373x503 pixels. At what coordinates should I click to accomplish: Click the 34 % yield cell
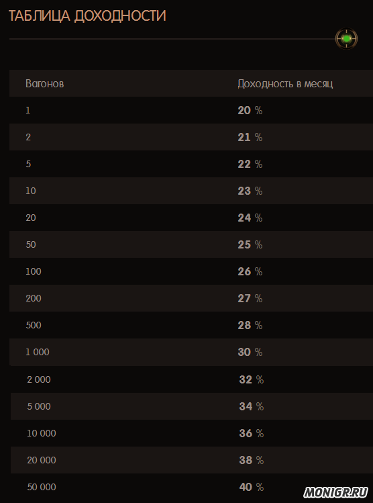click(251, 406)
